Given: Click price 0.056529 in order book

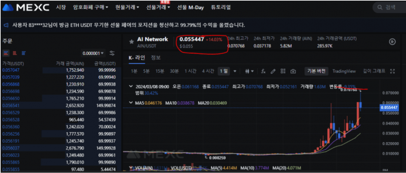Looking at the screenshot, I should pyautogui.click(x=10, y=113).
